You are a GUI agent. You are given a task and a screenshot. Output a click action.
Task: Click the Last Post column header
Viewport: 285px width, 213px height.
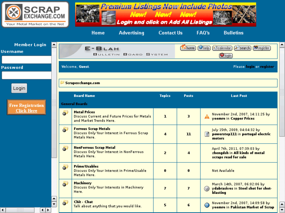coord(239,96)
